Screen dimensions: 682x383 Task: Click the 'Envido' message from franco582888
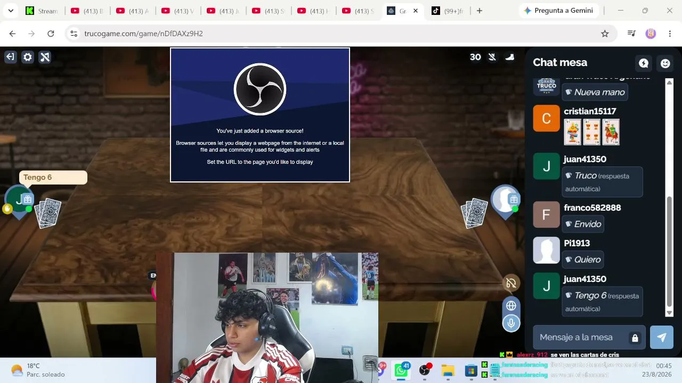pyautogui.click(x=583, y=224)
